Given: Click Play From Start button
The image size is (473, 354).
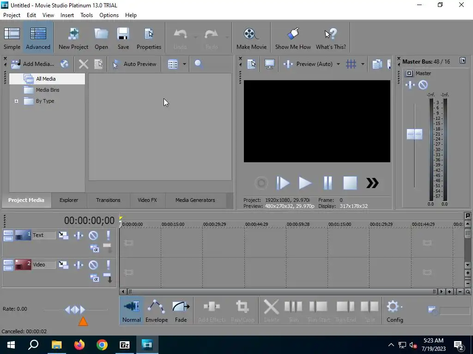Looking at the screenshot, I should tap(283, 183).
